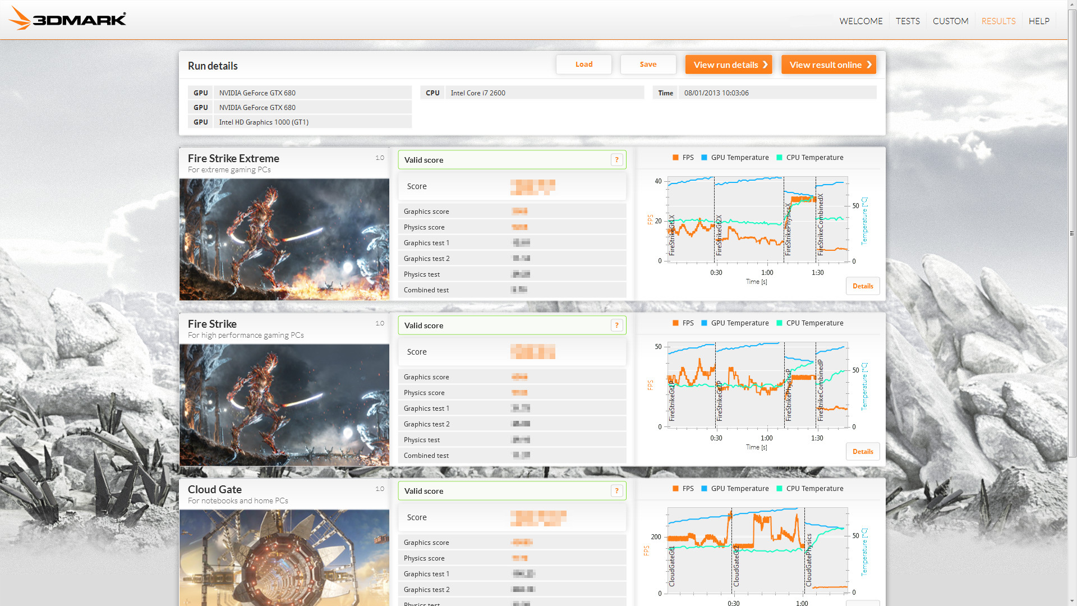The image size is (1077, 606).
Task: Click the Save button
Action: 648,64
